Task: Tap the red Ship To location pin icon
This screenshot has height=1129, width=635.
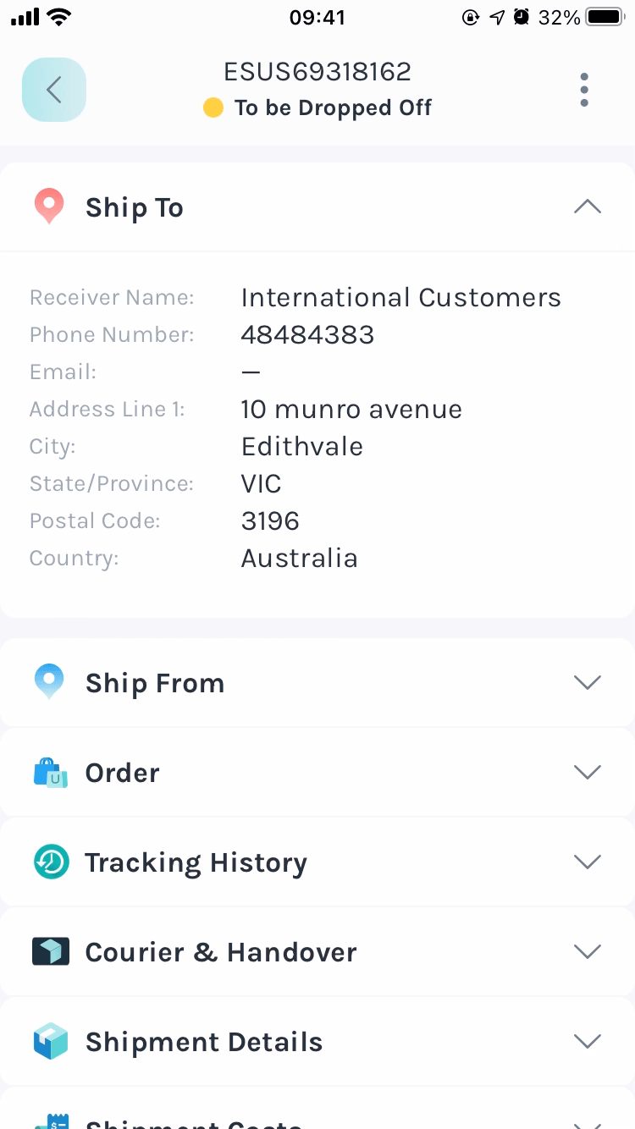Action: pos(49,207)
